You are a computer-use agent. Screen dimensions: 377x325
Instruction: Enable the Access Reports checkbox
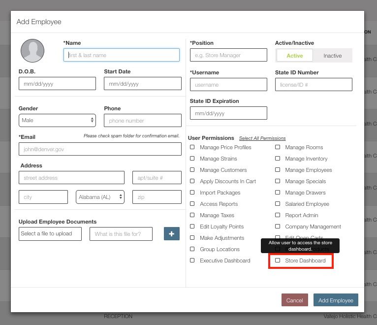(192, 203)
